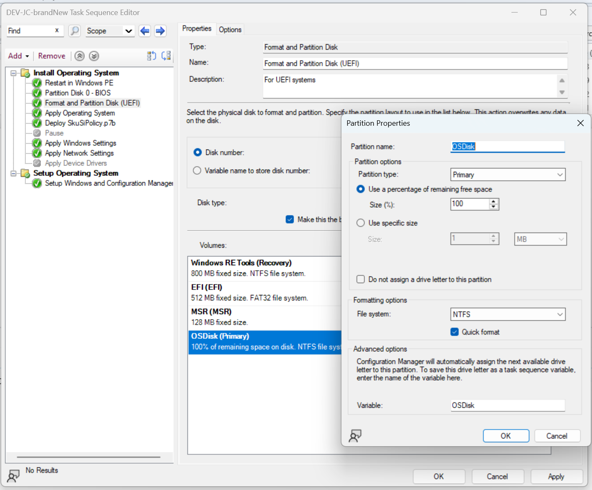The height and width of the screenshot is (490, 592).
Task: Click the collapse all steps icon
Action: click(166, 56)
